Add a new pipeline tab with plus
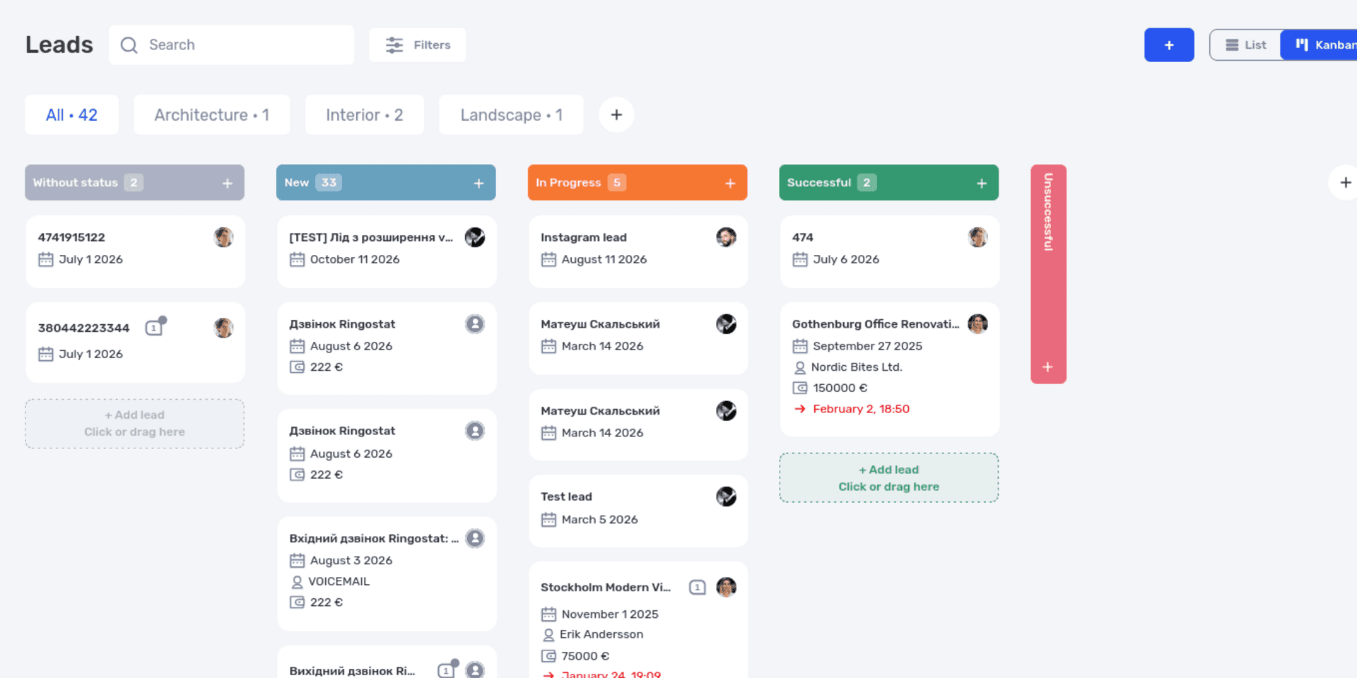Viewport: 1357px width, 678px height. pos(616,114)
